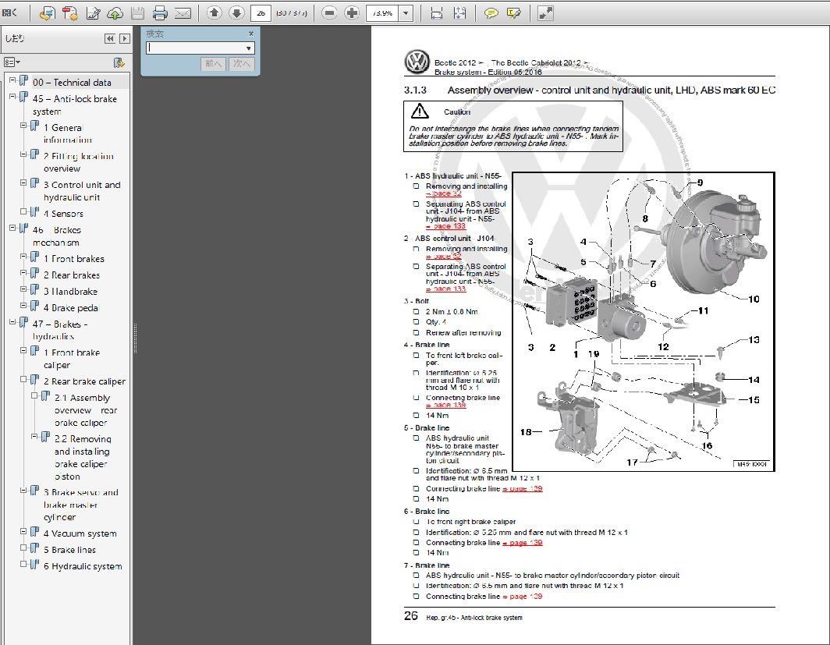The image size is (830, 645).
Task: Click the new bookmark icon
Action: click(x=119, y=63)
